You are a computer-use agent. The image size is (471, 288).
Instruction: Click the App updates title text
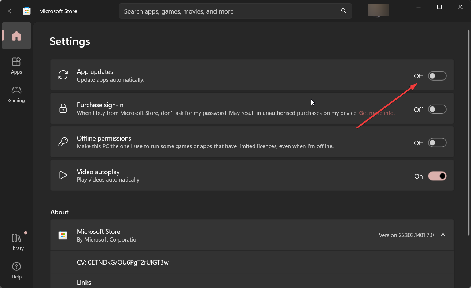coord(95,72)
